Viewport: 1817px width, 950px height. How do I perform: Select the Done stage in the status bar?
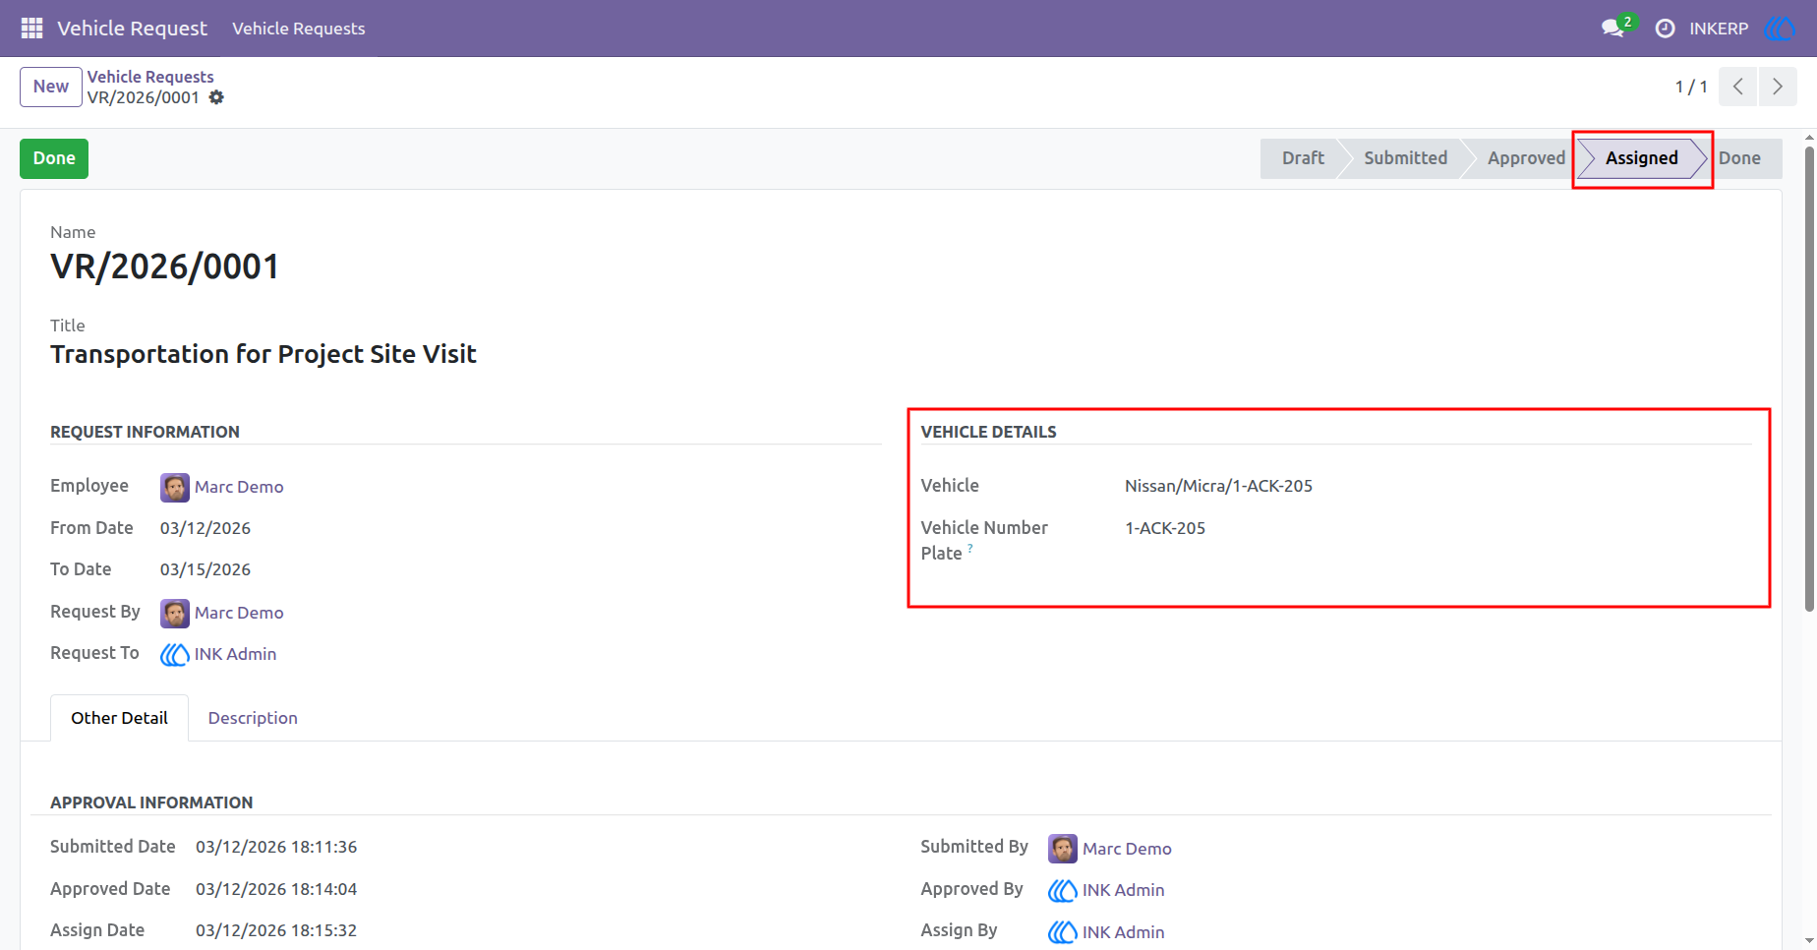coord(1739,158)
